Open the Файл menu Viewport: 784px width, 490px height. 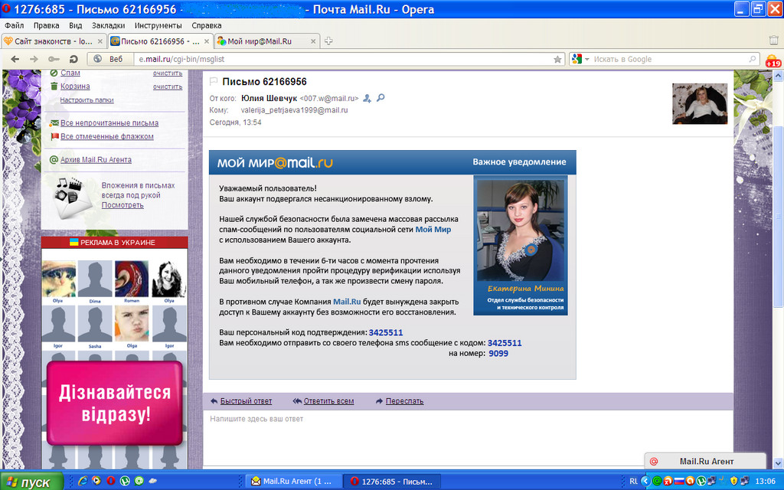[x=15, y=25]
